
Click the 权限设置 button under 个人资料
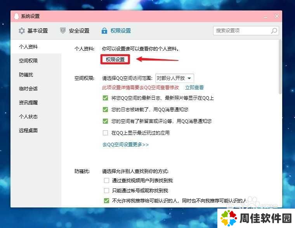tap(115, 59)
